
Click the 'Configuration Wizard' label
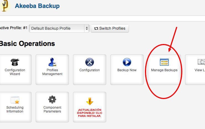click(15, 72)
